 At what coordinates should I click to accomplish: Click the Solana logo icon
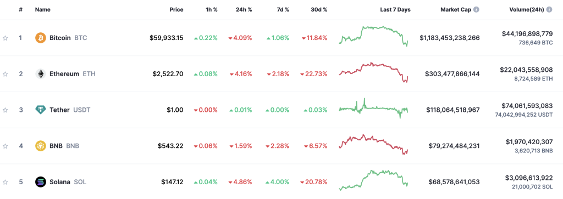coord(41,182)
